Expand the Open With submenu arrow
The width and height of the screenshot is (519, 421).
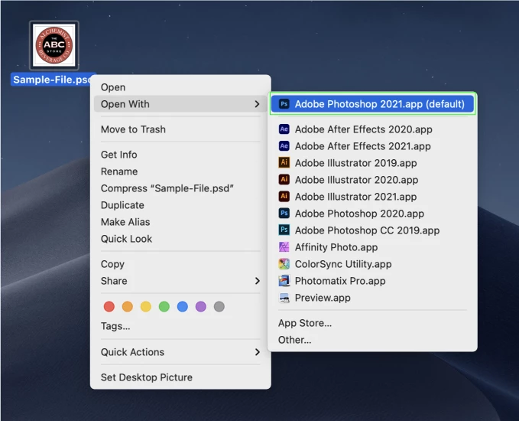tap(257, 104)
